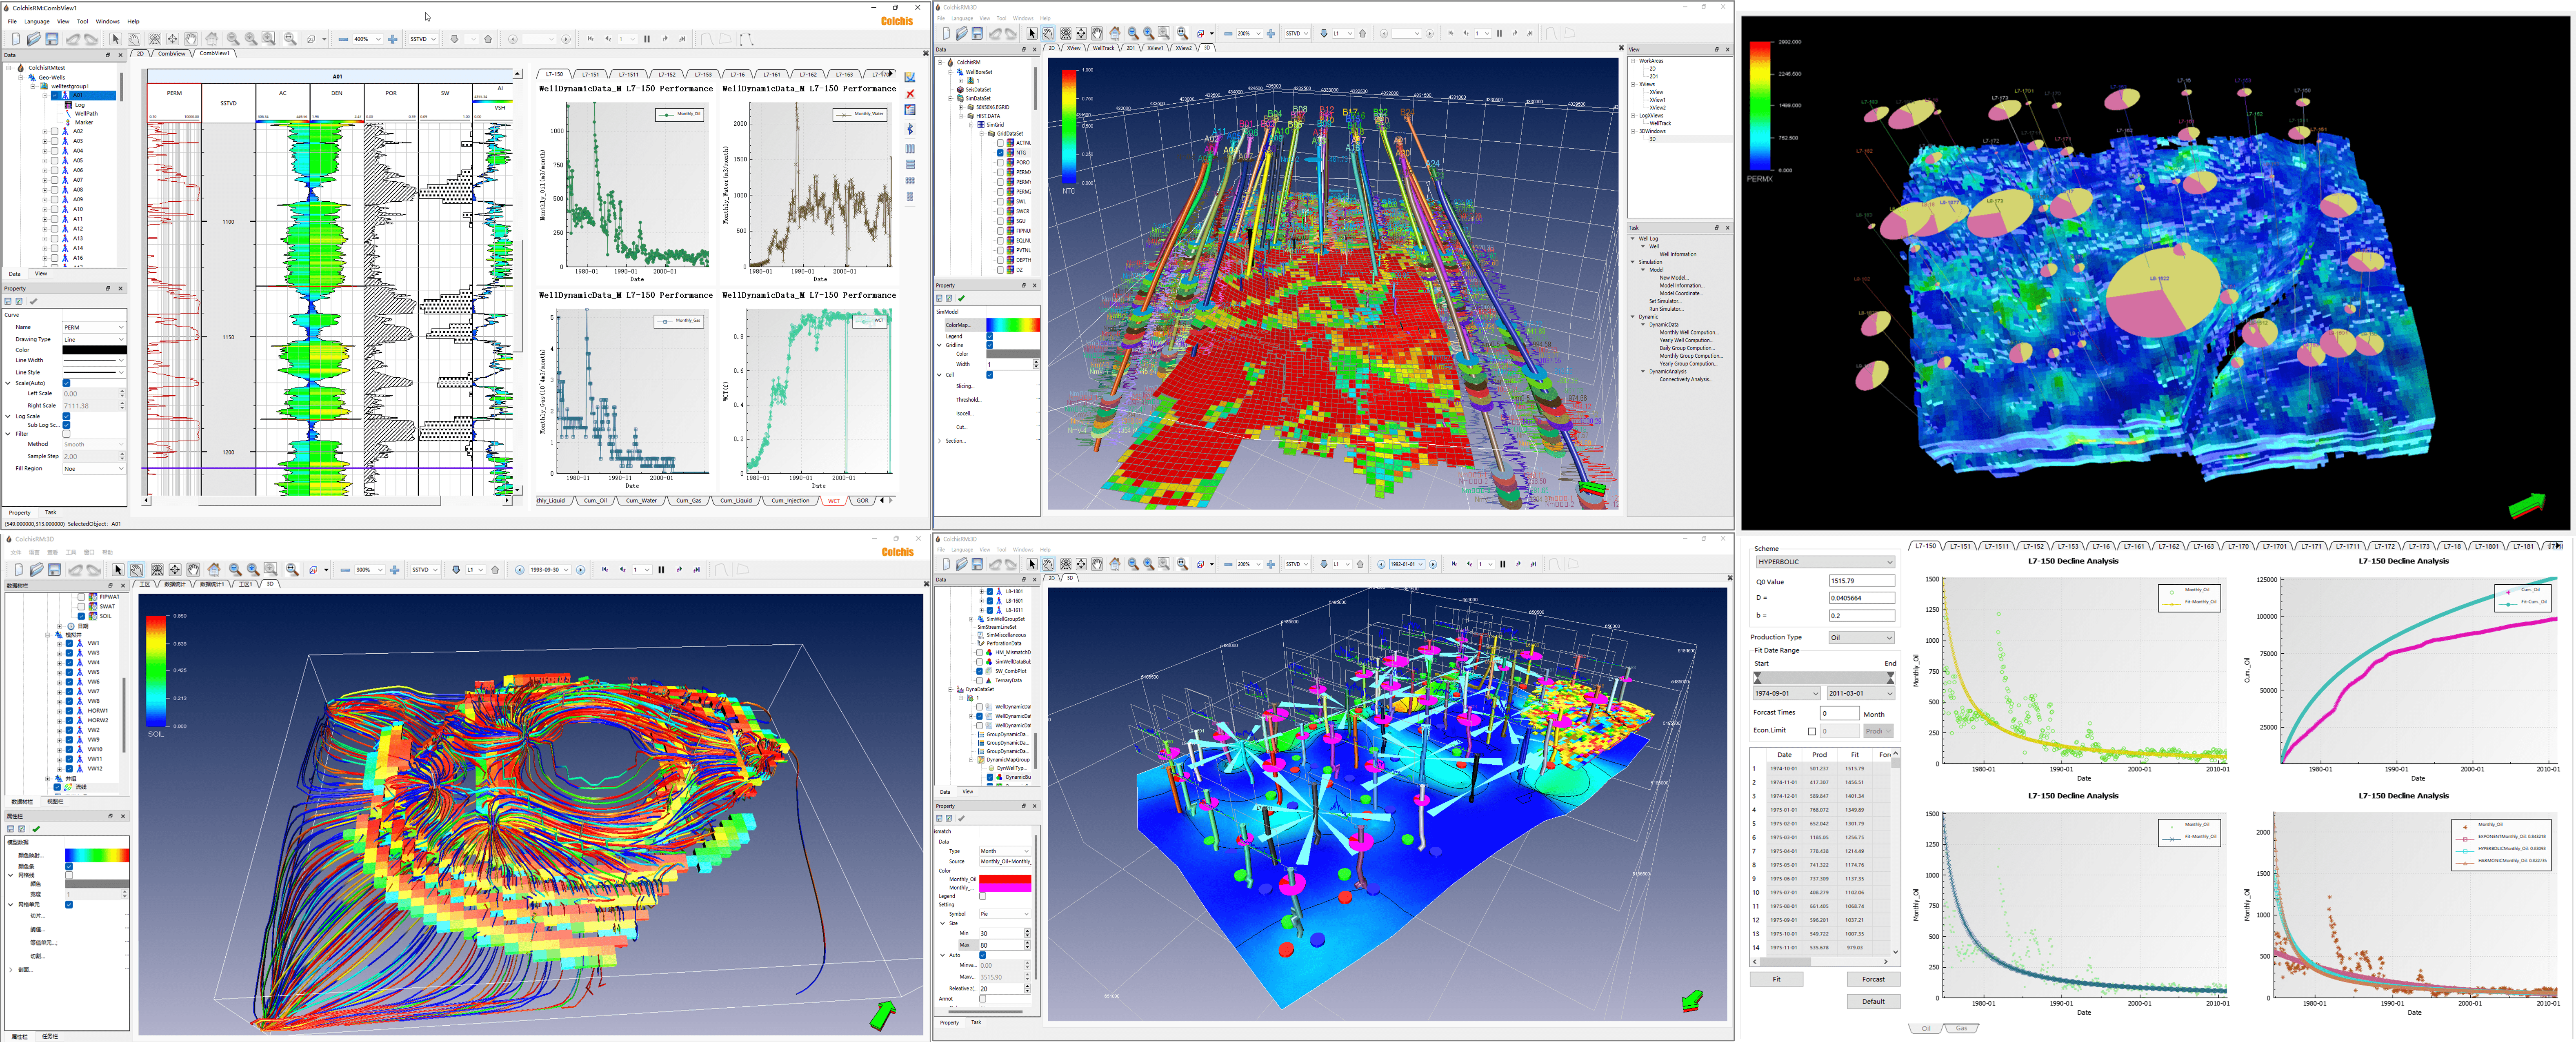Click the home view icon in CombView1 toolbar
Viewport: 2576px width, 1042px height.
pyautogui.click(x=211, y=39)
